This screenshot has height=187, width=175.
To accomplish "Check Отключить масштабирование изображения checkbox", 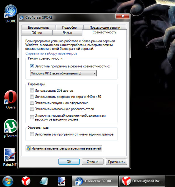I will point(32,117).
